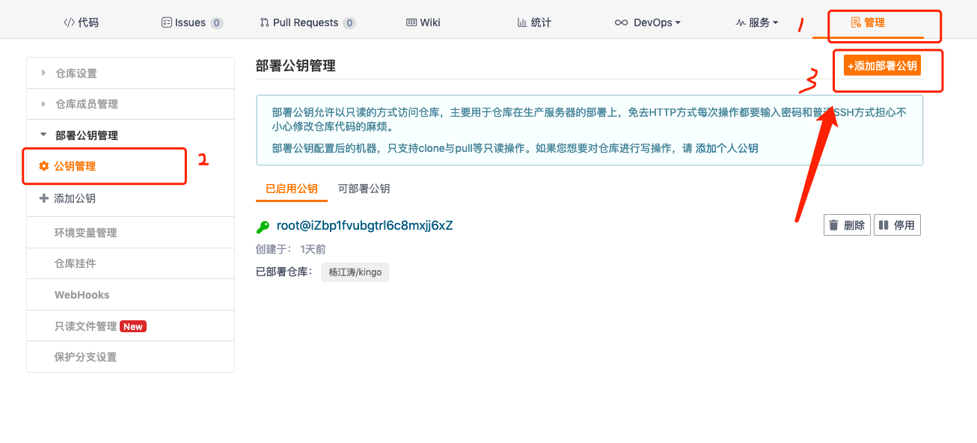Open the root@iZbp1fvubgtrl6c8mxjj6xZ key link

(365, 225)
